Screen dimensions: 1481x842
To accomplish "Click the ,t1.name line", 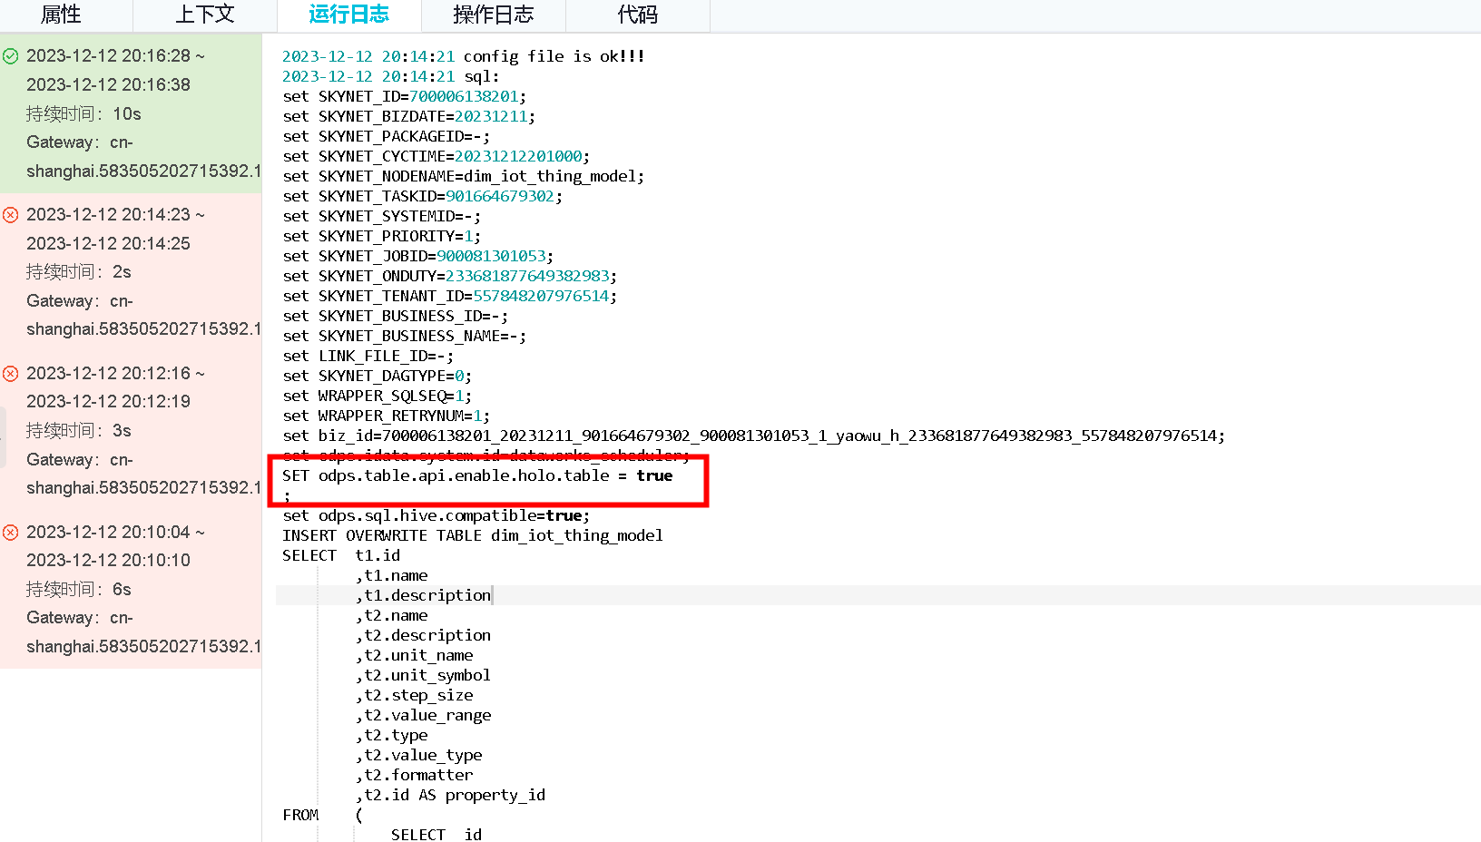I will [391, 575].
